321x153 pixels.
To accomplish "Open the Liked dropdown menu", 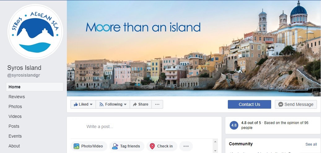I will (83, 104).
